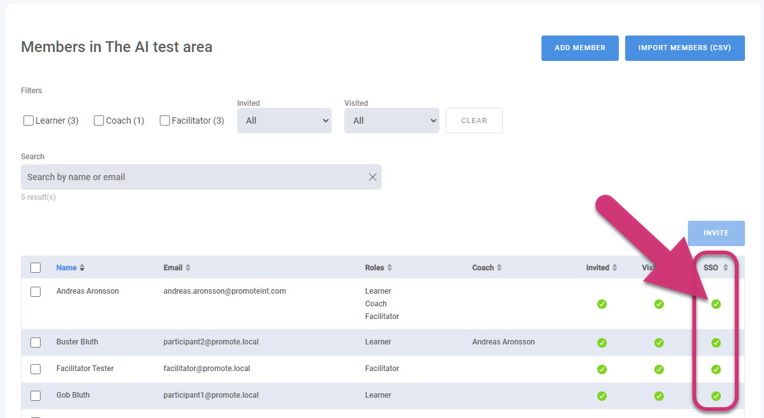Click Buster Bluth's green Invited checkmark
The width and height of the screenshot is (764, 418).
point(602,343)
